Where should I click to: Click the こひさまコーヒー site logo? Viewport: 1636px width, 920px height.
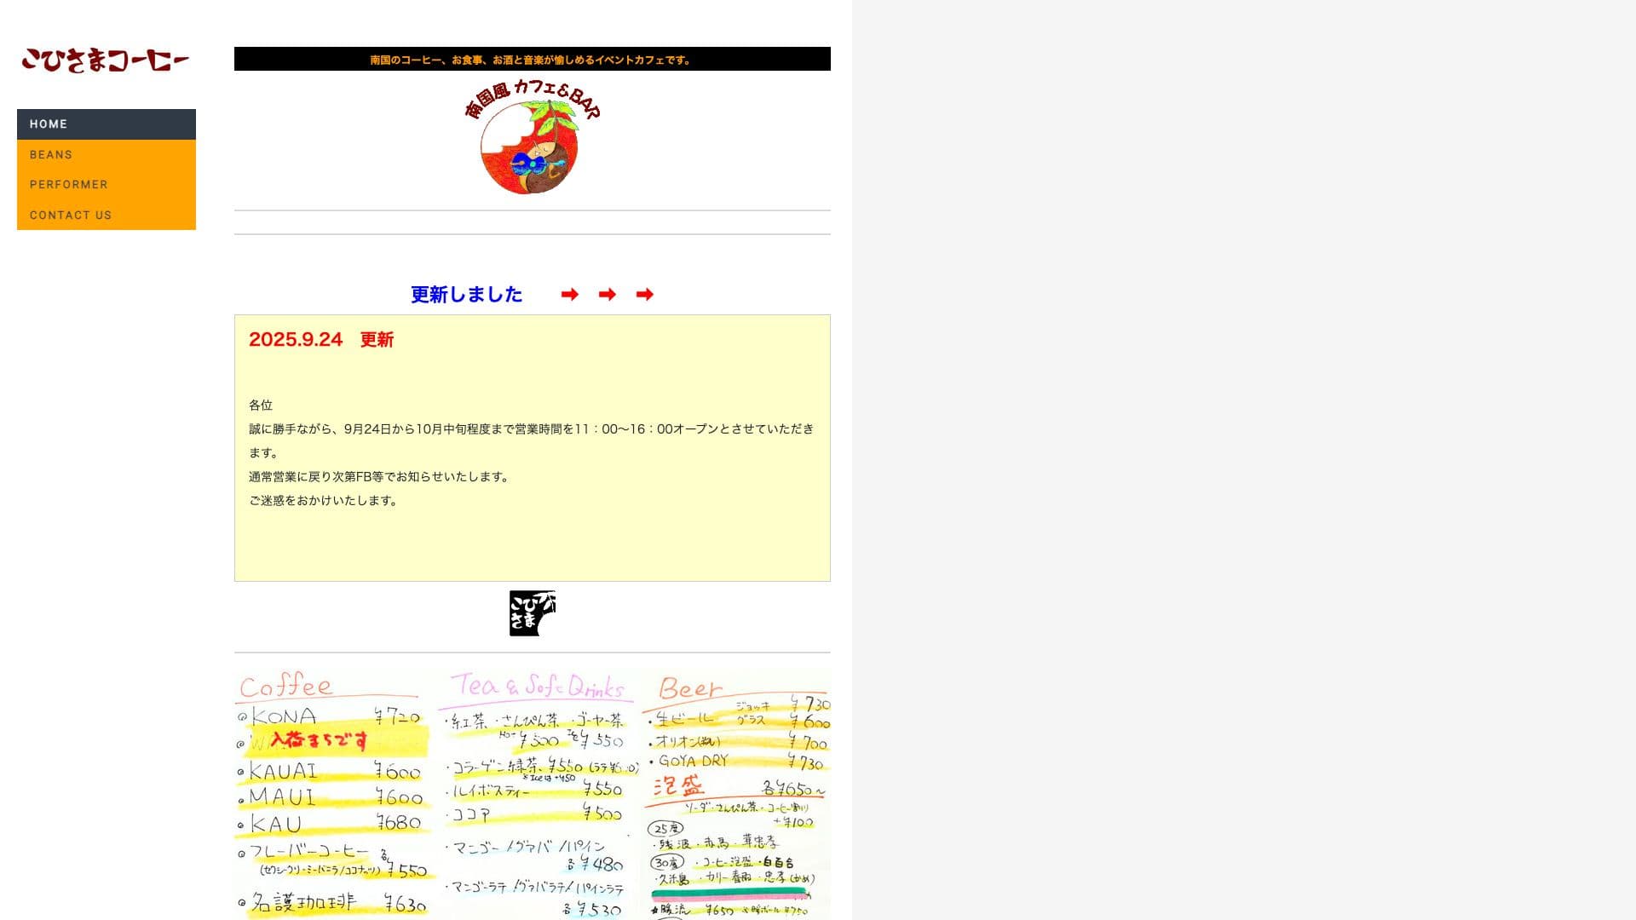pos(105,60)
